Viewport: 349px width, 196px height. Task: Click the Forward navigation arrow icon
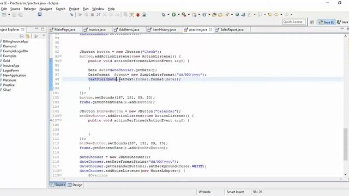point(287,15)
